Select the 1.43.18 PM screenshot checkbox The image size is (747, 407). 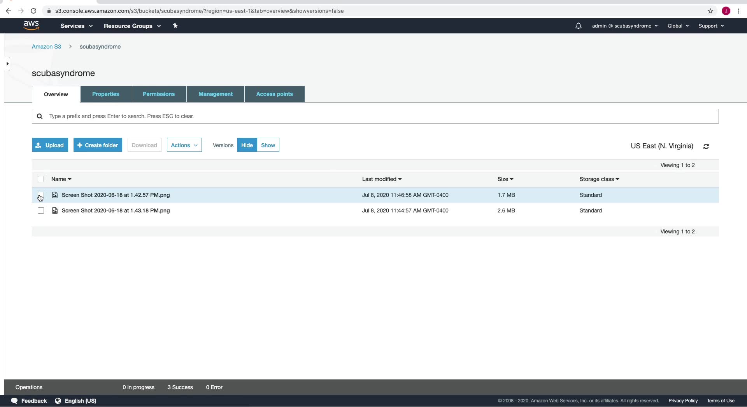pyautogui.click(x=41, y=210)
